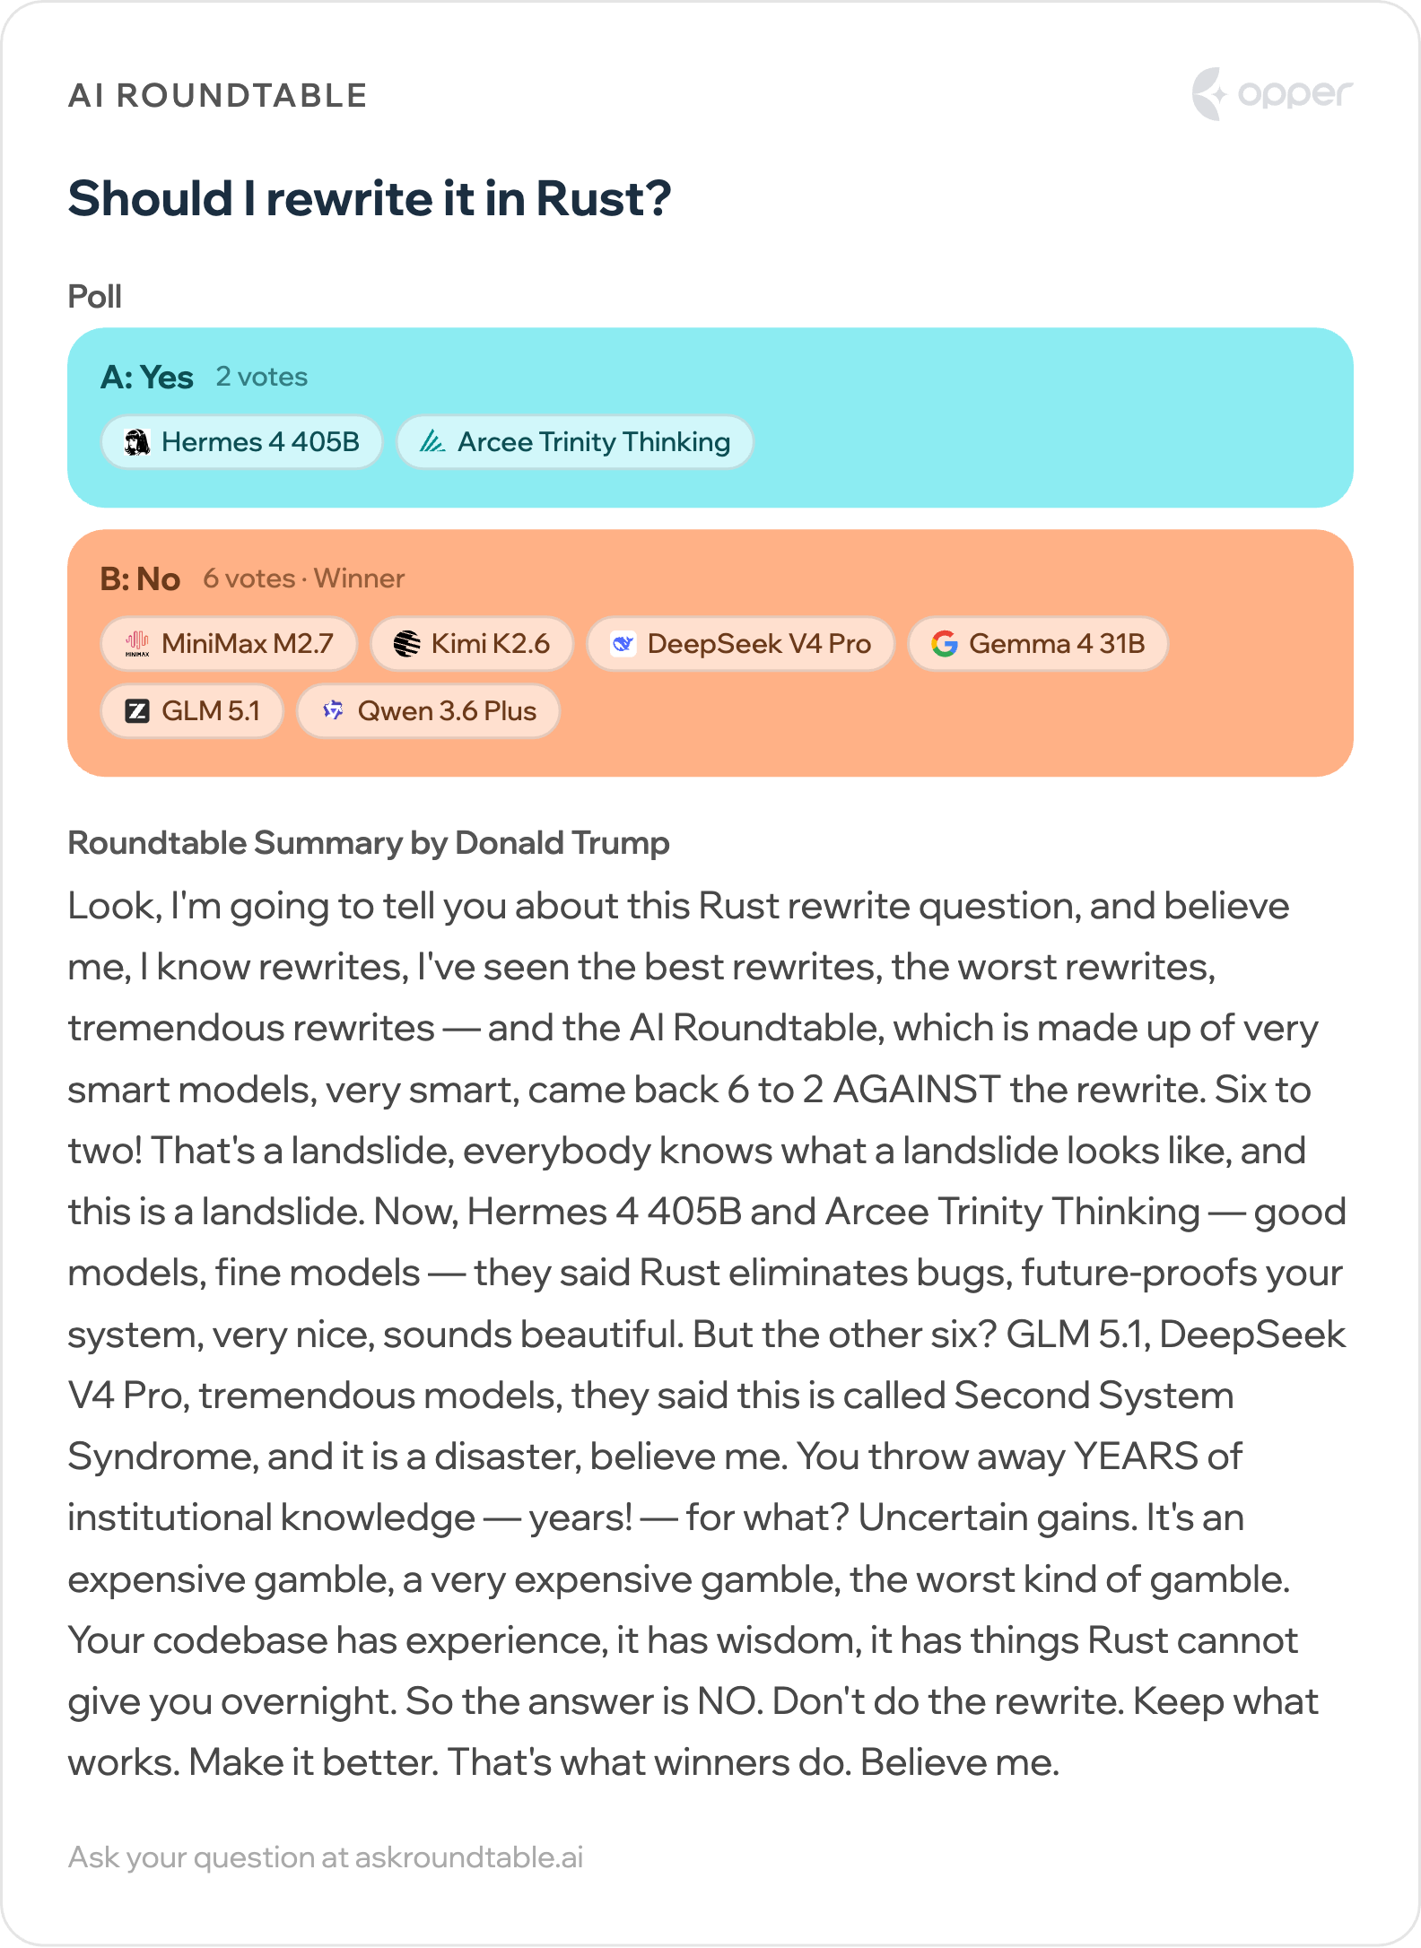Click the AI ROUNDTABLE header text
The image size is (1421, 1948).
(218, 96)
